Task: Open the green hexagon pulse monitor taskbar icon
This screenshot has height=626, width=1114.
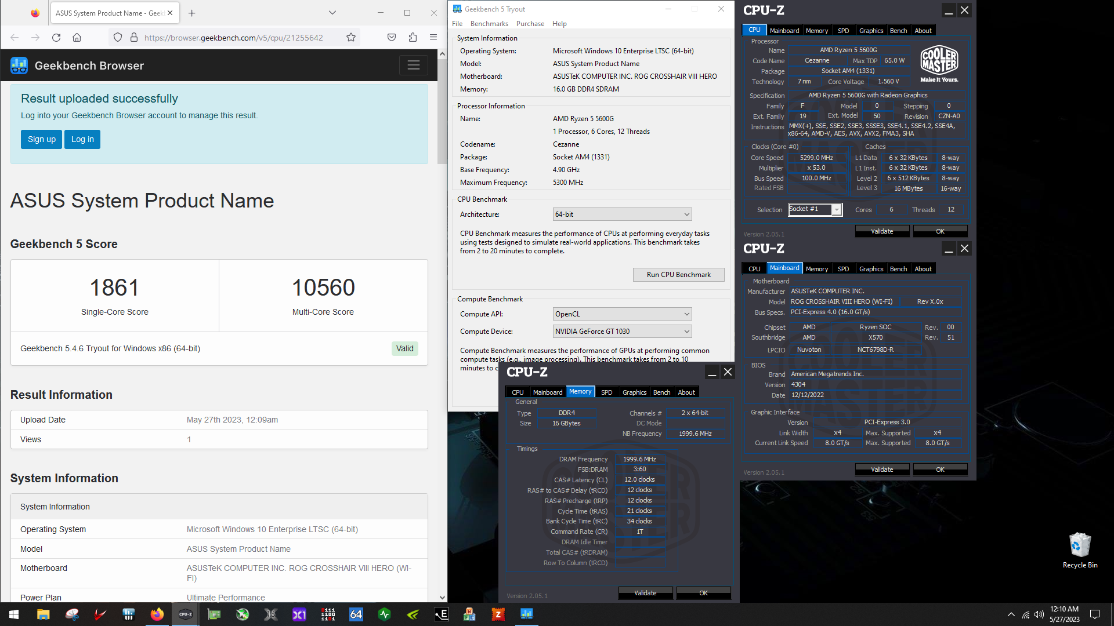Action: [385, 614]
